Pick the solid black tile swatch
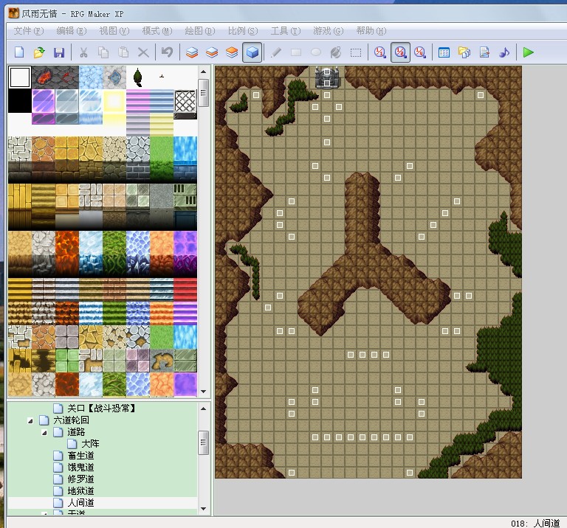This screenshot has width=567, height=528. (x=19, y=101)
